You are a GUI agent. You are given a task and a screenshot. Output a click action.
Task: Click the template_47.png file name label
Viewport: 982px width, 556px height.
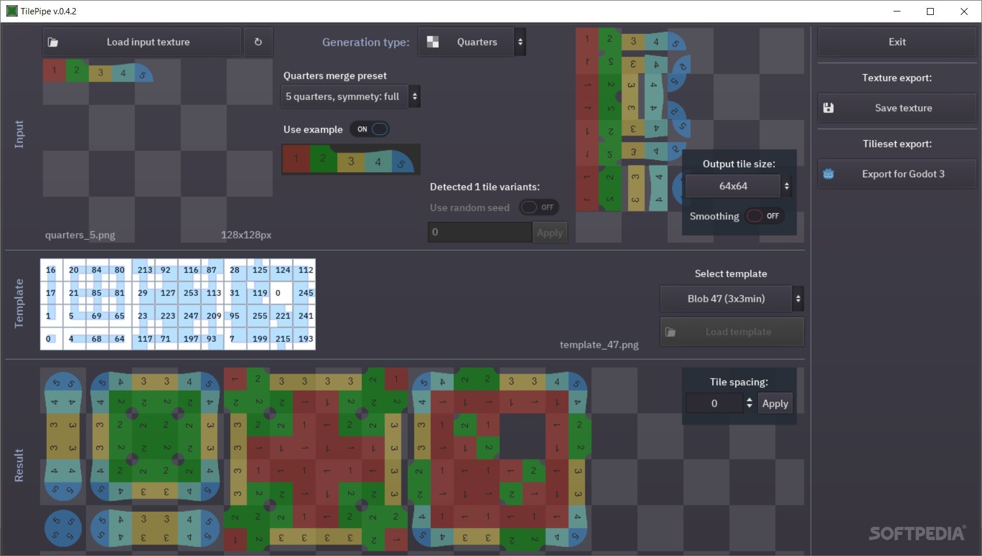click(599, 345)
